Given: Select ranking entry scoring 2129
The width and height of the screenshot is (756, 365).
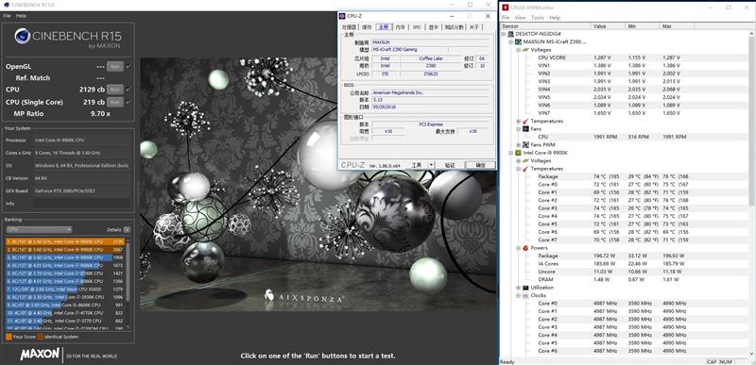Looking at the screenshot, I should click(x=65, y=241).
